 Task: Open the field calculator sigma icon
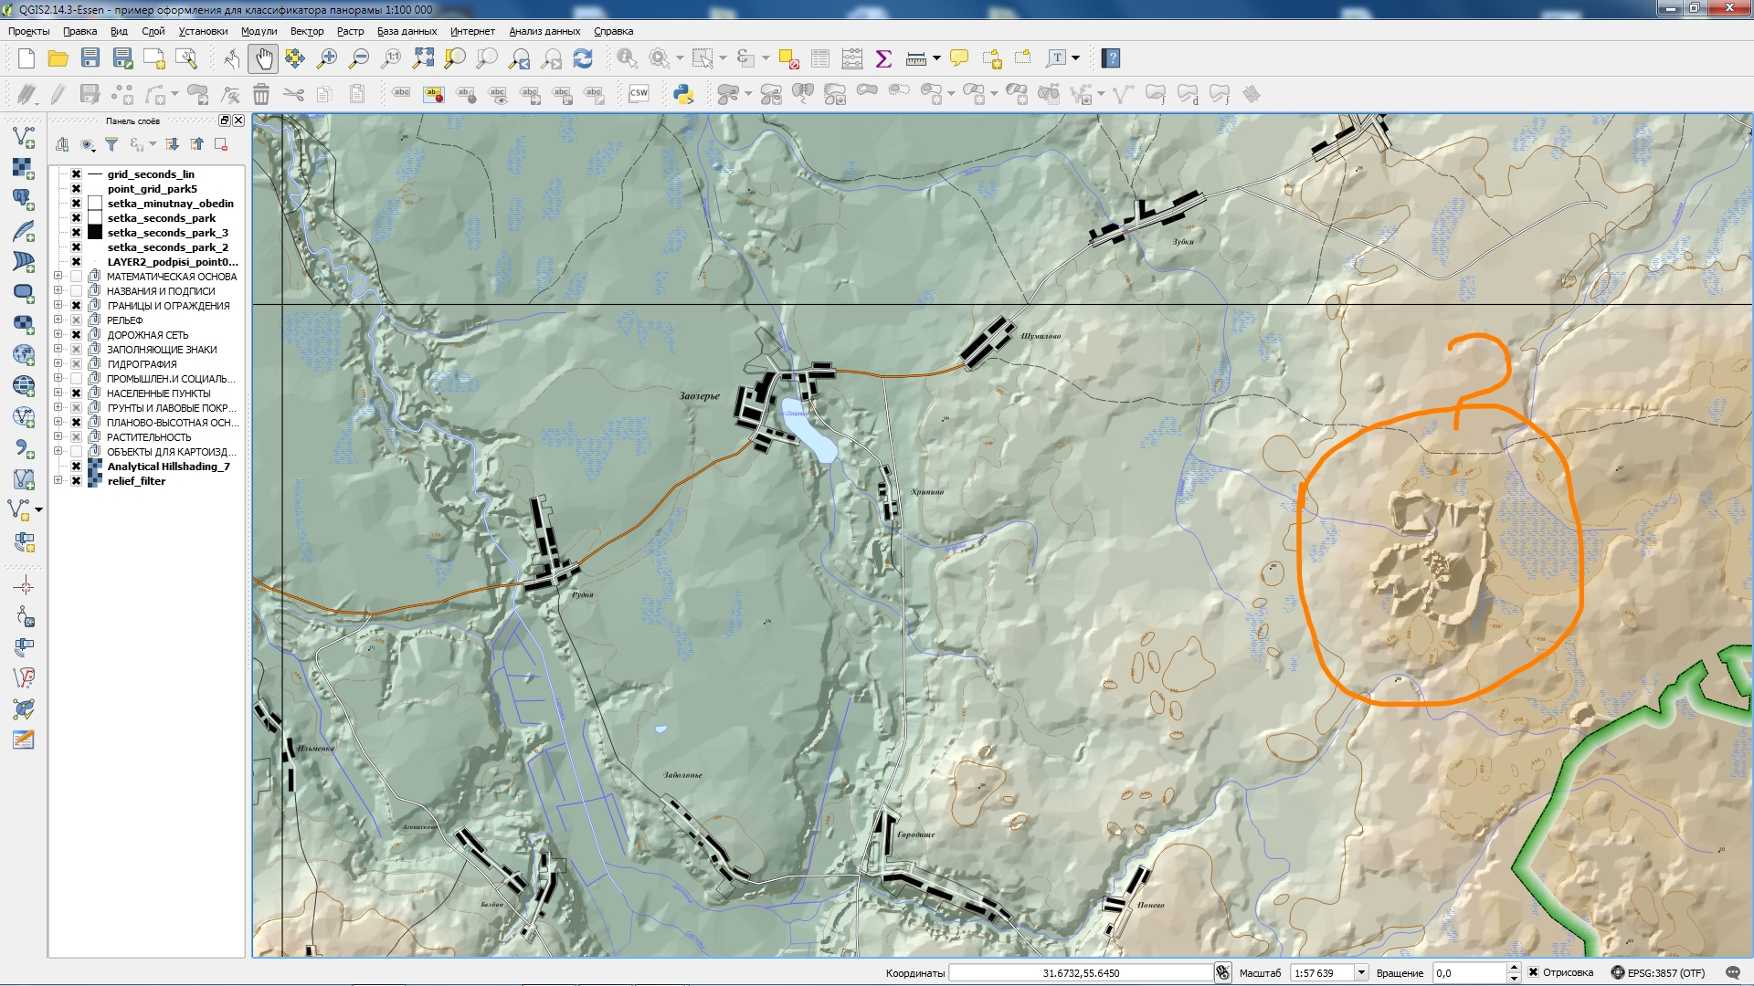(x=883, y=59)
